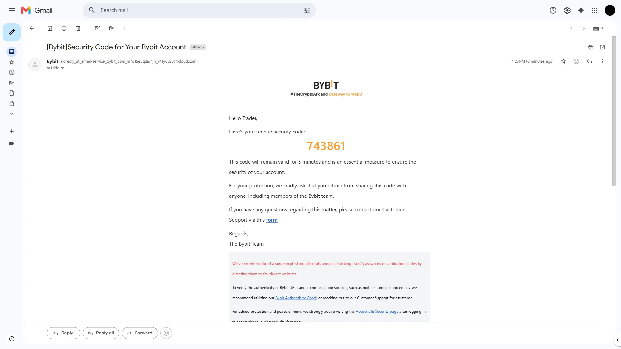Follow the Customer Support form link
This screenshot has height=349, width=621.
272,220
